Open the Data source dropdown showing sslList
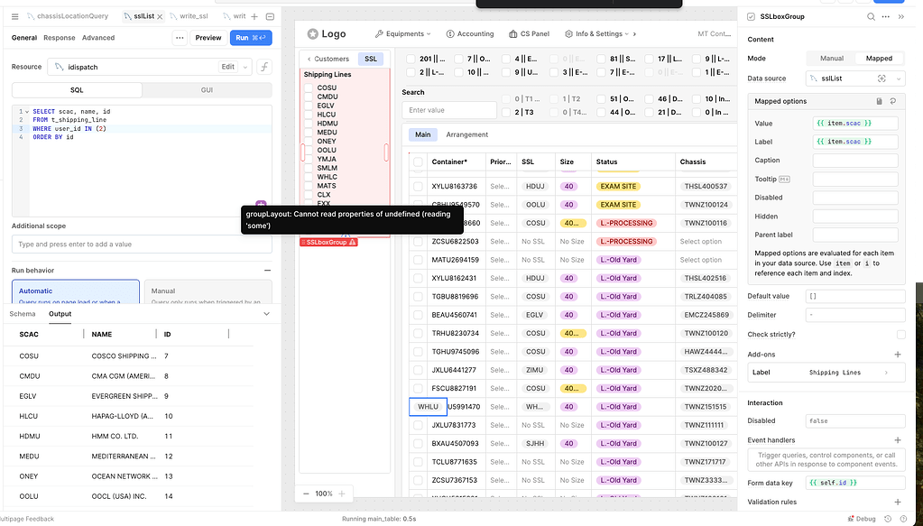The width and height of the screenshot is (923, 526). (854, 78)
